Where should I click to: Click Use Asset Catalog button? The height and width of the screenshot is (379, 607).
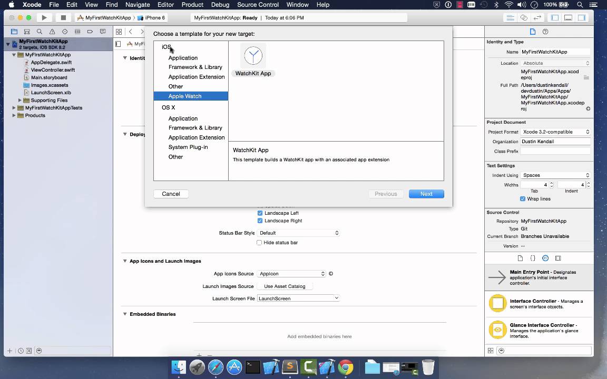tap(285, 286)
